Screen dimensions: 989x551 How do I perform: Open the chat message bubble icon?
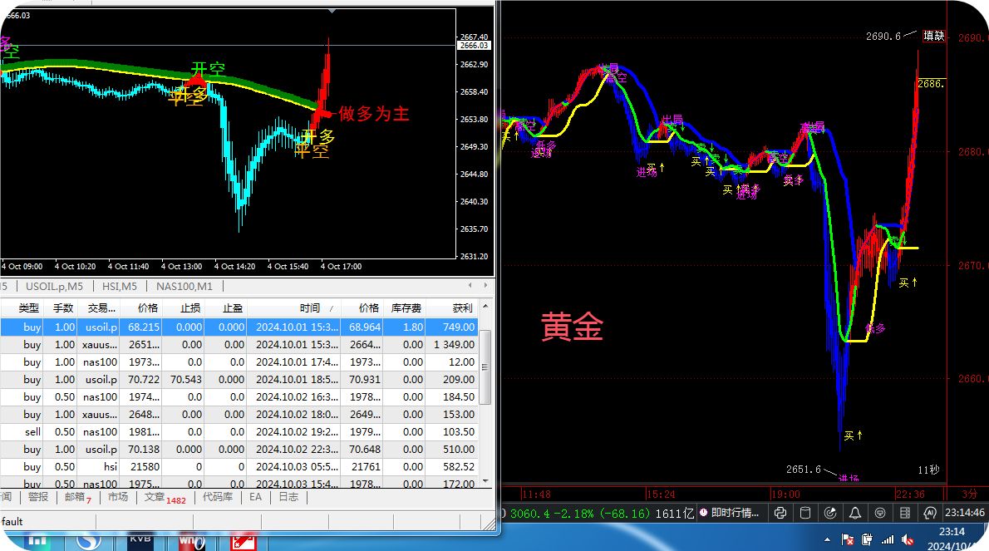880,513
